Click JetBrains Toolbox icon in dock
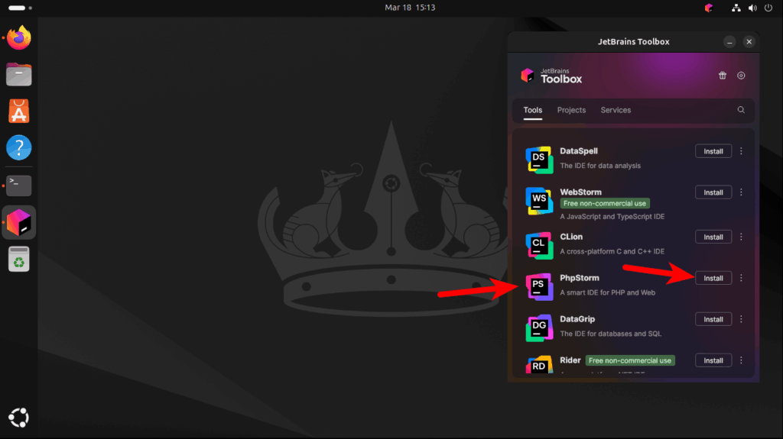Screen dimensions: 783x439 coord(19,222)
